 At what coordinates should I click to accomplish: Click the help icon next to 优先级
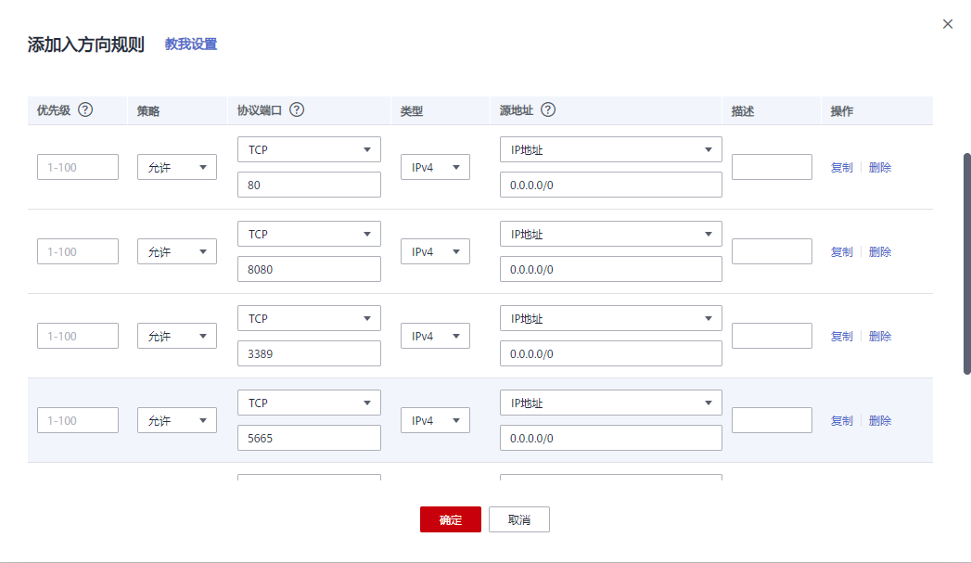tap(85, 109)
